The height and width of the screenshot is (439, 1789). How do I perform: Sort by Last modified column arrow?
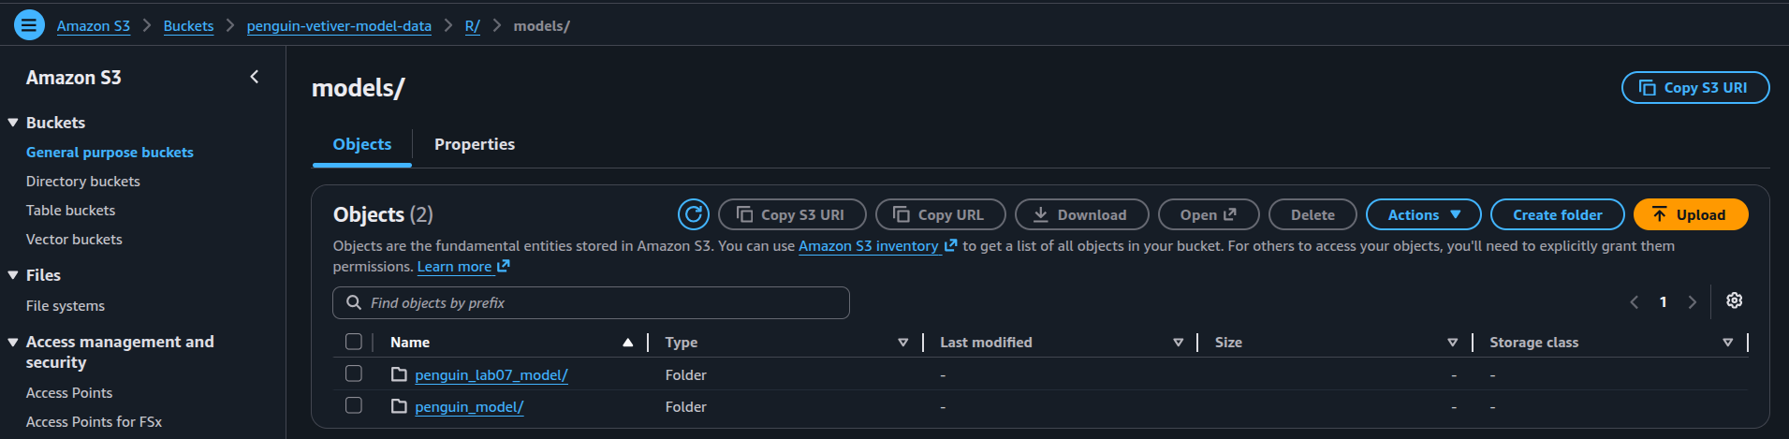tap(1179, 343)
